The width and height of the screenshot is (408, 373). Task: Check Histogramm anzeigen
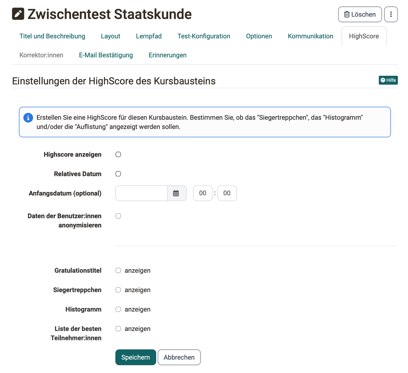pos(118,309)
